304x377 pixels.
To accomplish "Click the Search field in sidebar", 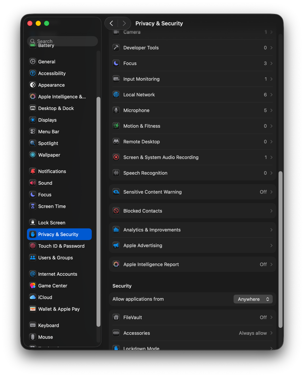I will [63, 41].
